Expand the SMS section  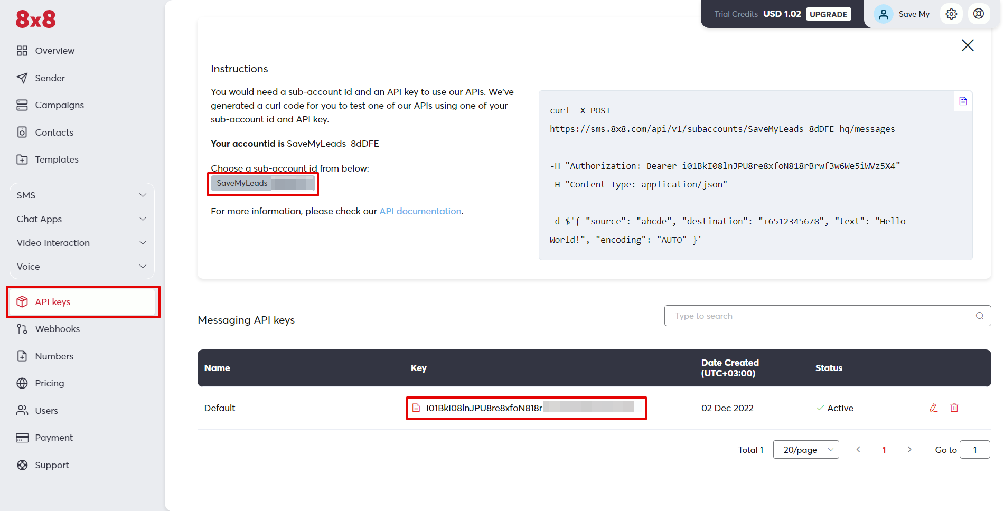click(x=82, y=195)
